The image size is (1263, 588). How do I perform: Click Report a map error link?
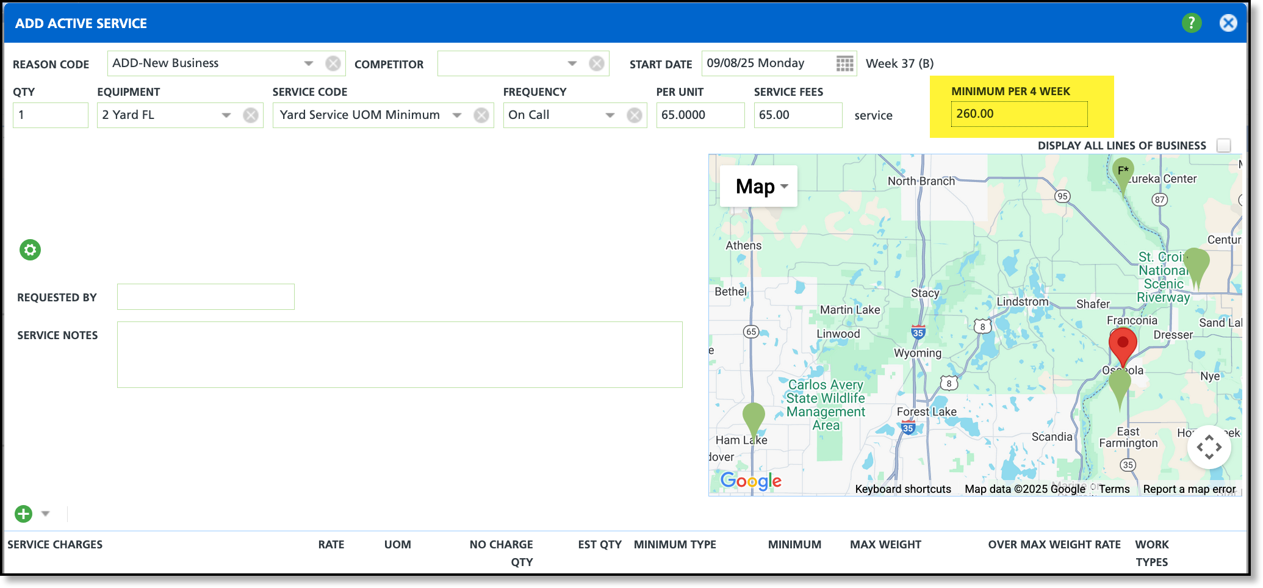(1189, 489)
